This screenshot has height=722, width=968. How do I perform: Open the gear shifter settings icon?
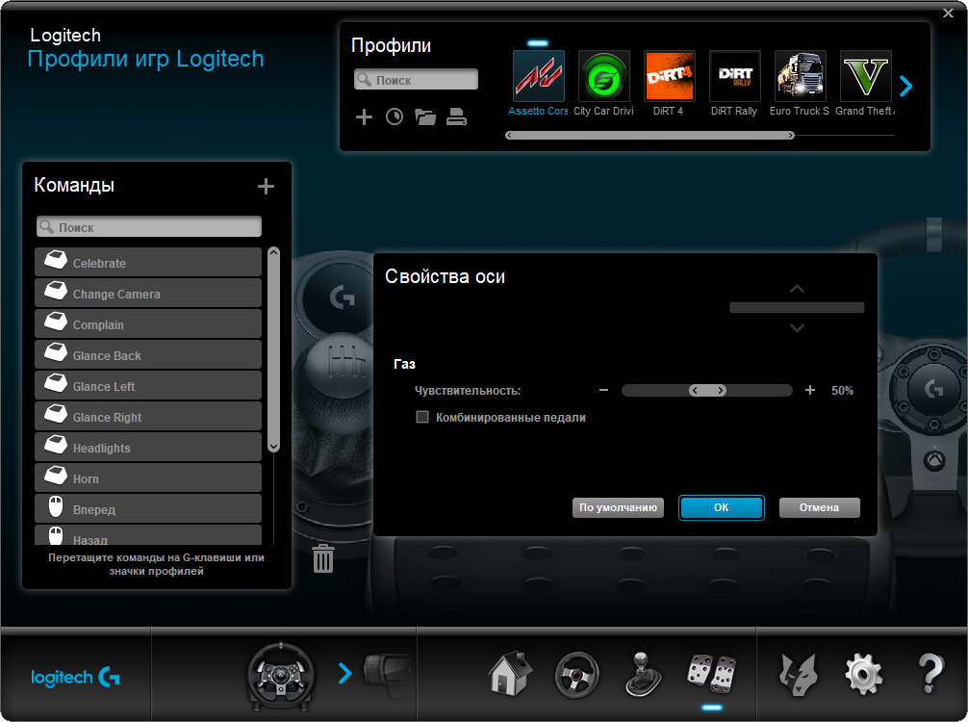pos(643,674)
